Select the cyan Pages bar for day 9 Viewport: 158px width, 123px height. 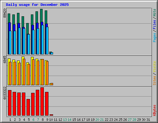(47, 41)
